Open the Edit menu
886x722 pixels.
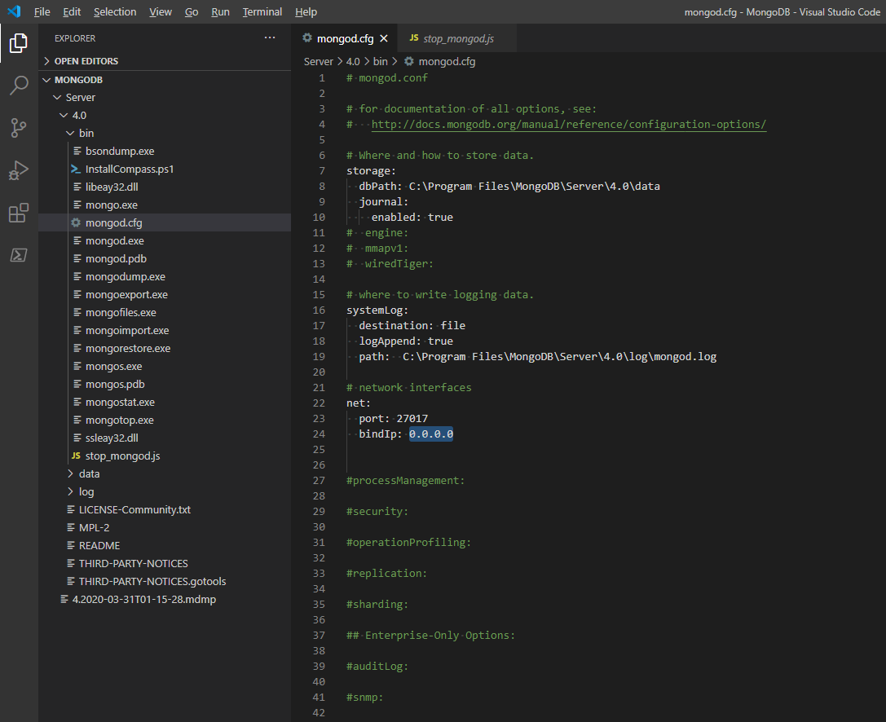coord(72,12)
